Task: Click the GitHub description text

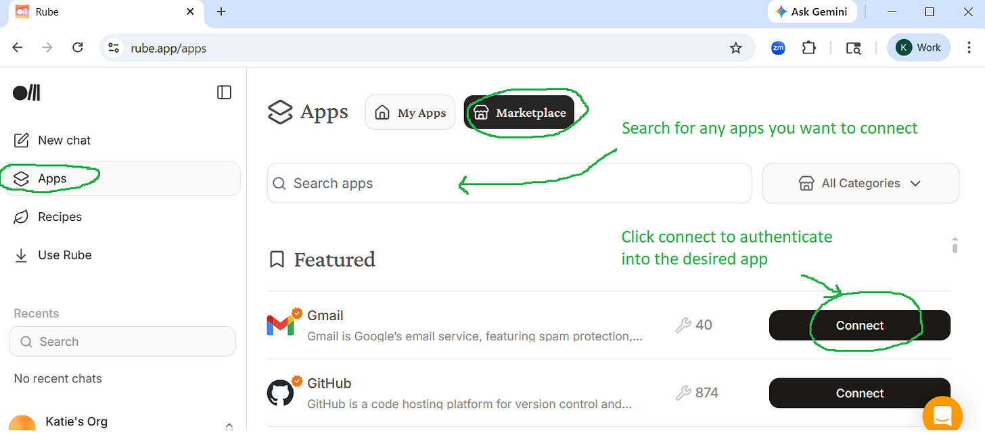Action: coord(469,404)
